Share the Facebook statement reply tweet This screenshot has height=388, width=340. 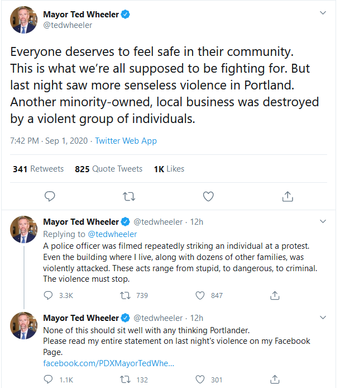tap(275, 380)
